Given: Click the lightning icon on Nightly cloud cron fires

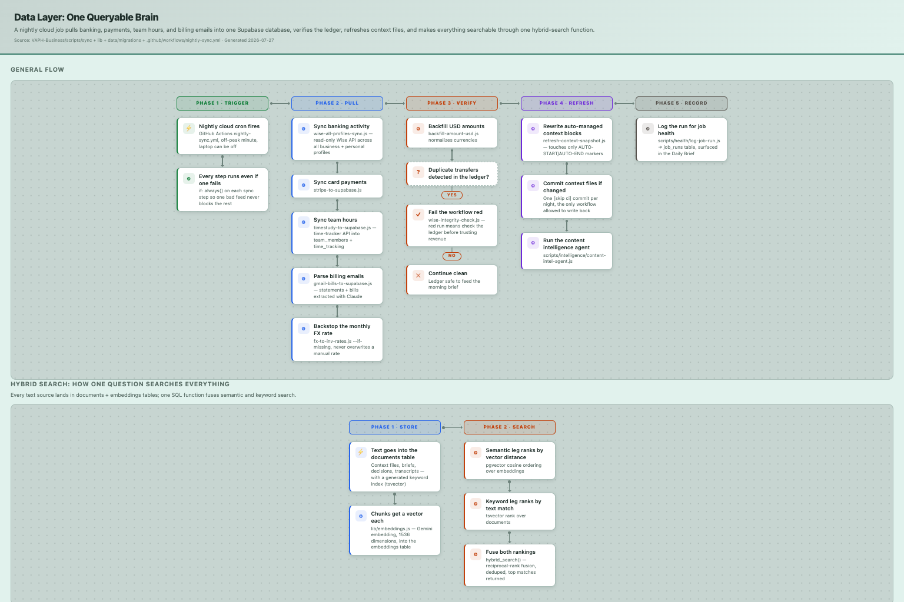Looking at the screenshot, I should pyautogui.click(x=189, y=128).
